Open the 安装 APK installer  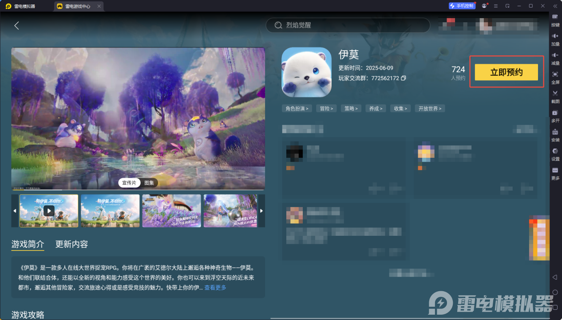[554, 135]
